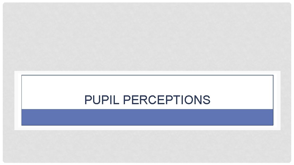
Task: Click the "PUPIL PERCEPTIONS" slide title
Action: coord(147,100)
